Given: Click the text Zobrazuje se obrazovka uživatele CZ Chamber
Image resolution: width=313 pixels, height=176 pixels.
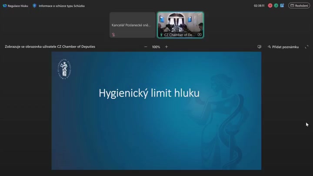Looking at the screenshot, I should [x=50, y=46].
